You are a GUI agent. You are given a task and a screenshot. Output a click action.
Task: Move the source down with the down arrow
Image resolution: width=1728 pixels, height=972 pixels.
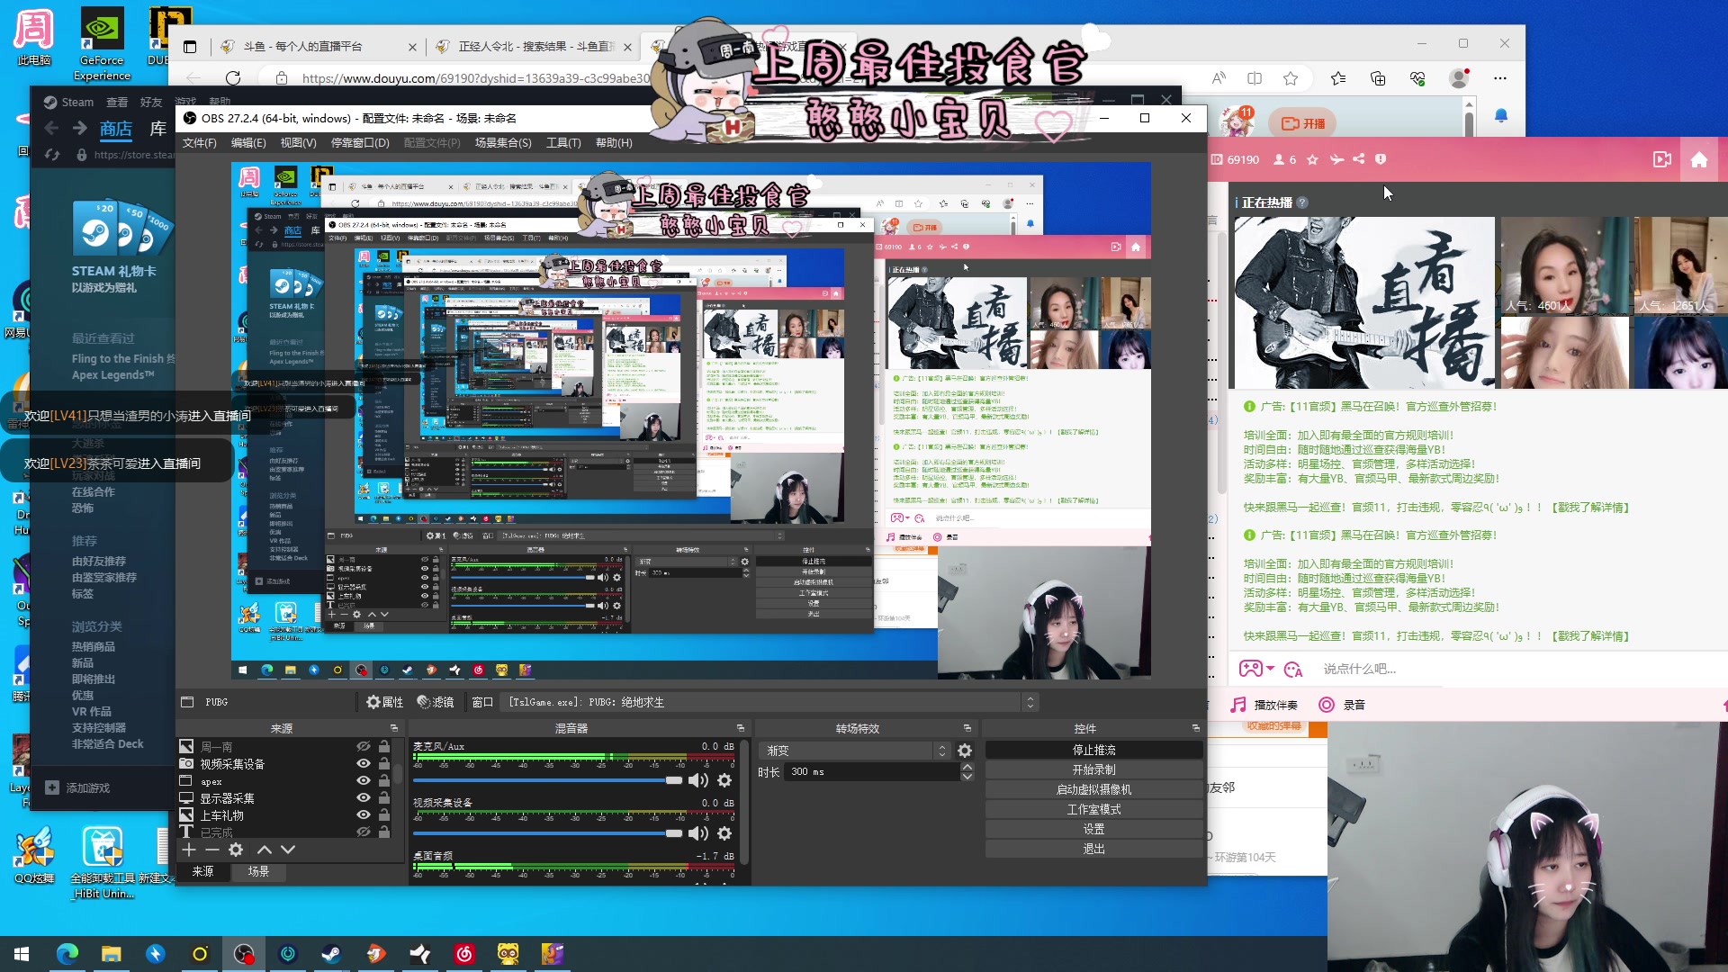287,850
